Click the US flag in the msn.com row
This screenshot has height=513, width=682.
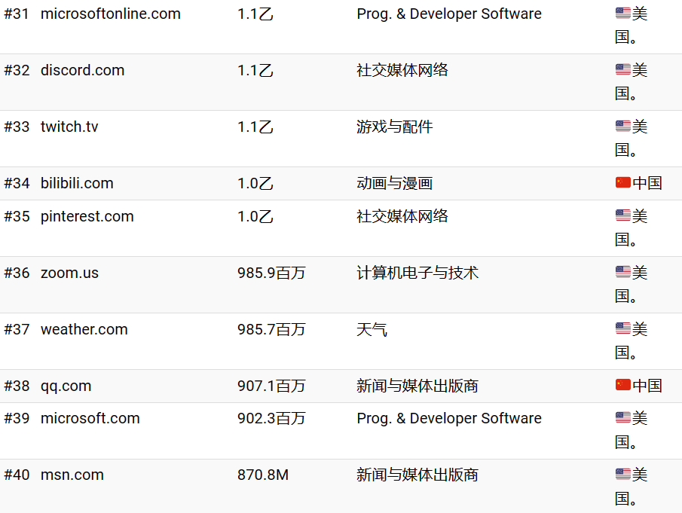point(622,475)
